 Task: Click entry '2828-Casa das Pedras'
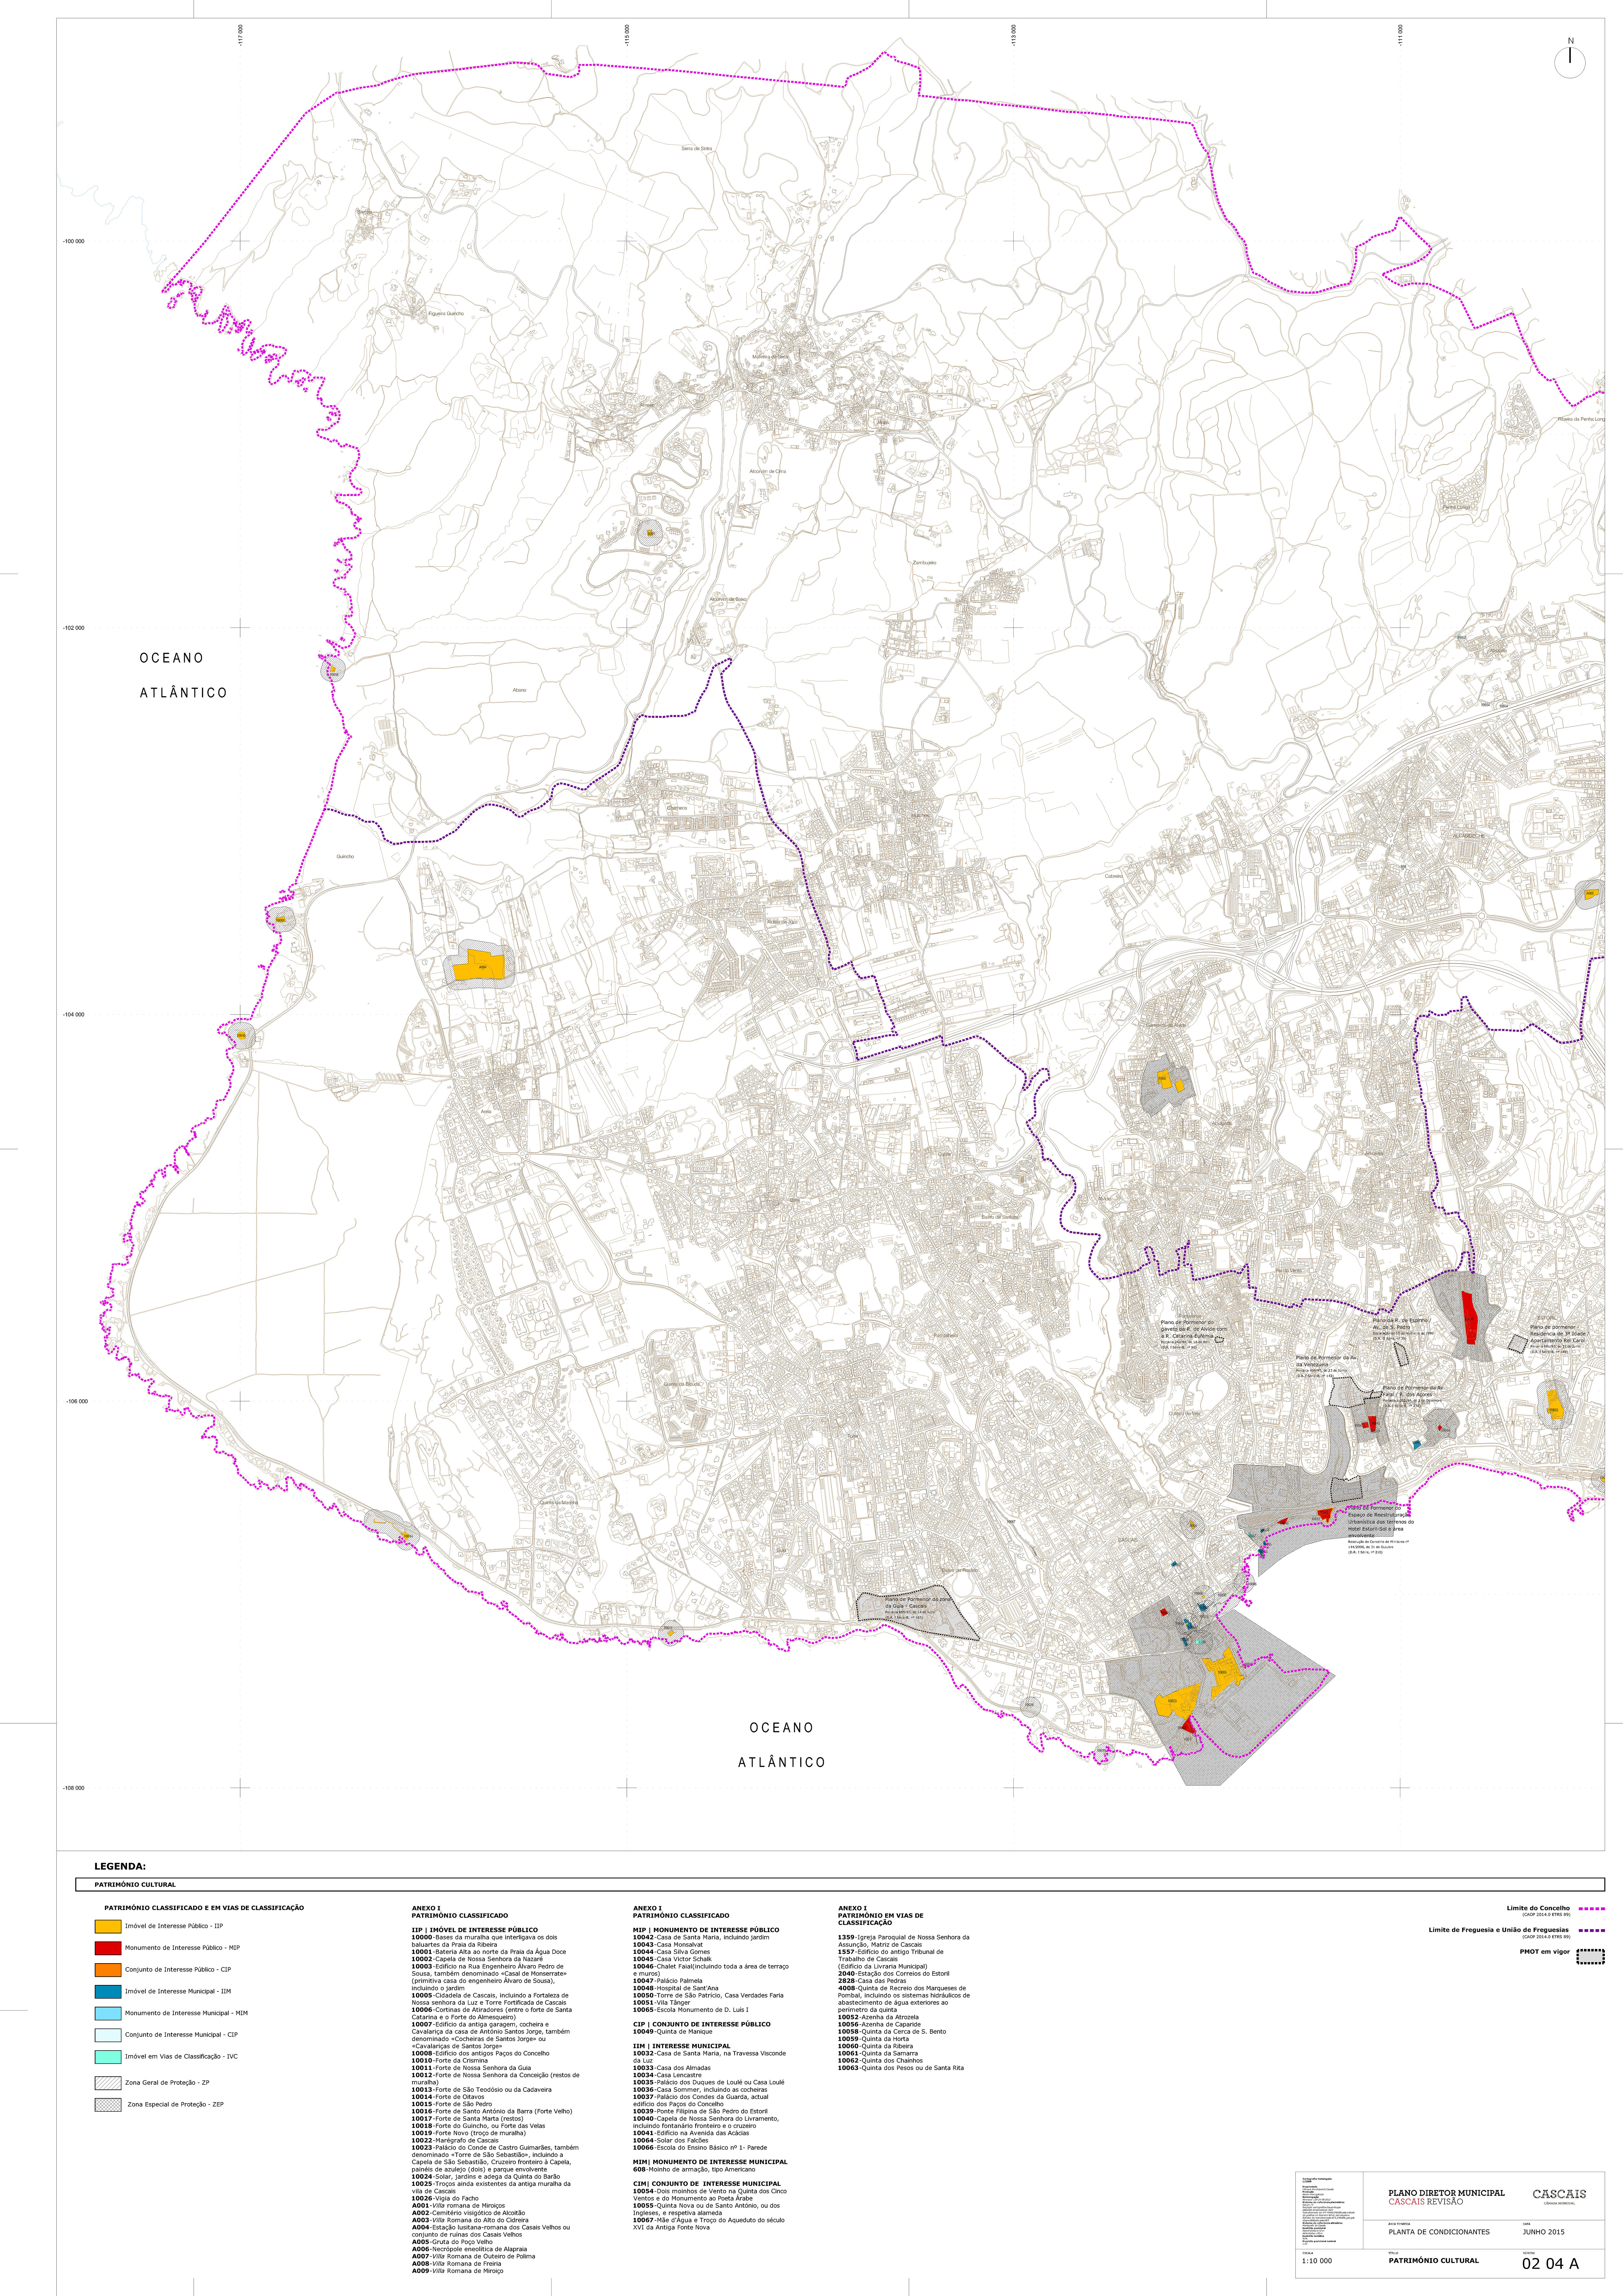pos(872,1981)
